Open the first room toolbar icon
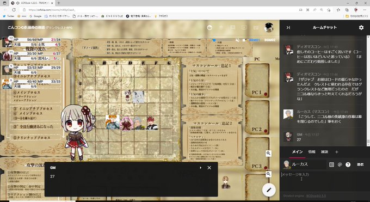The image size is (370, 202). (209, 28)
